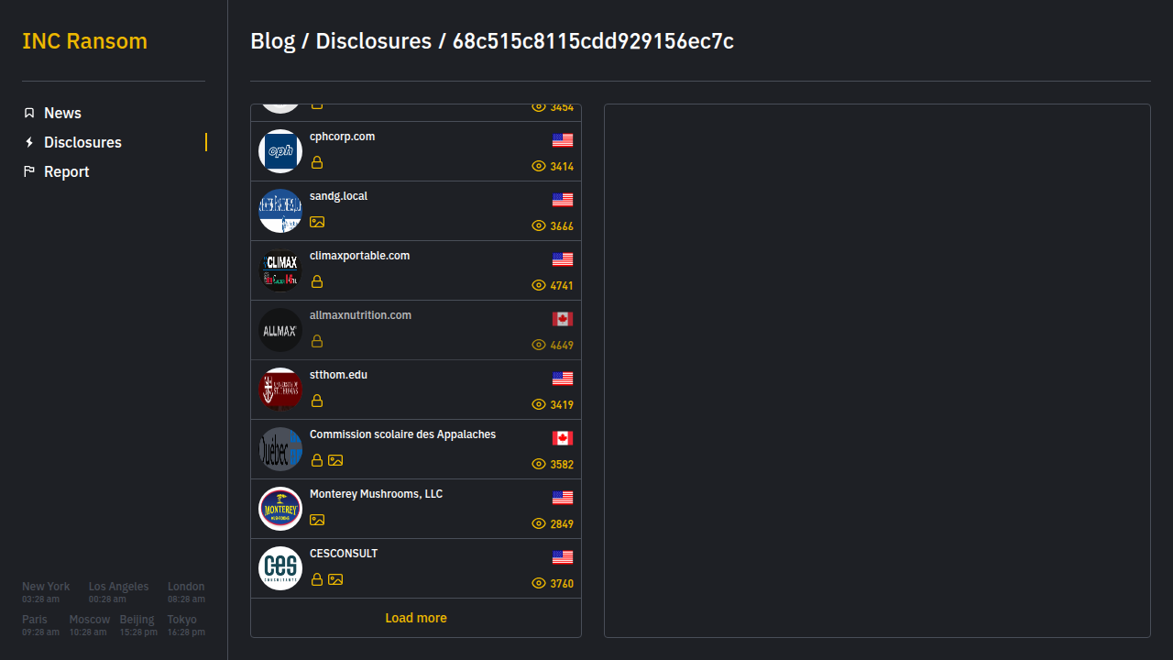The width and height of the screenshot is (1173, 660).
Task: Open the Report section
Action: tap(66, 171)
